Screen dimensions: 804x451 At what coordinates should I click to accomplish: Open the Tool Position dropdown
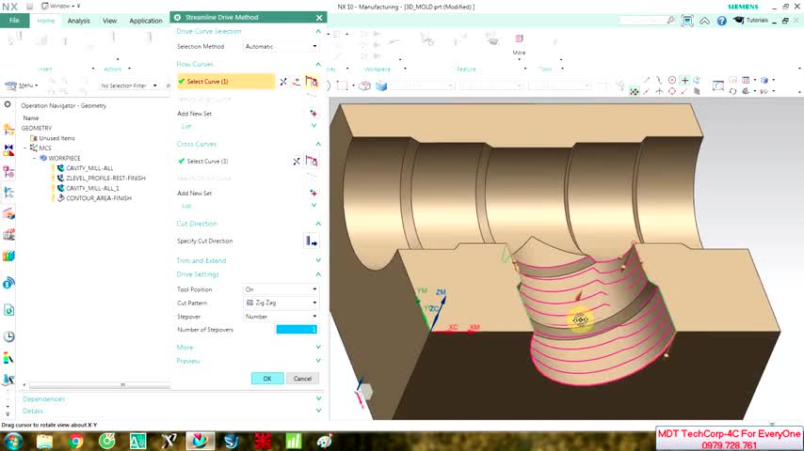click(x=281, y=289)
